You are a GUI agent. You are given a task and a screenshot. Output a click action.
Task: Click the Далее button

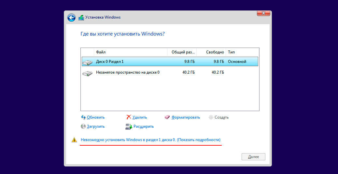(x=253, y=157)
